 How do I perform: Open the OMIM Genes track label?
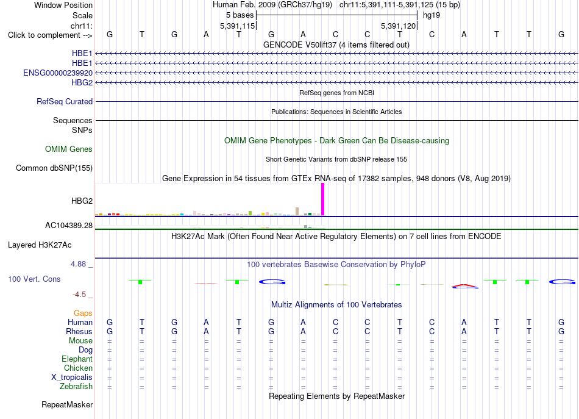[69, 149]
